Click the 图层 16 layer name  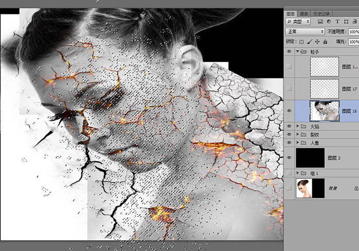[349, 111]
